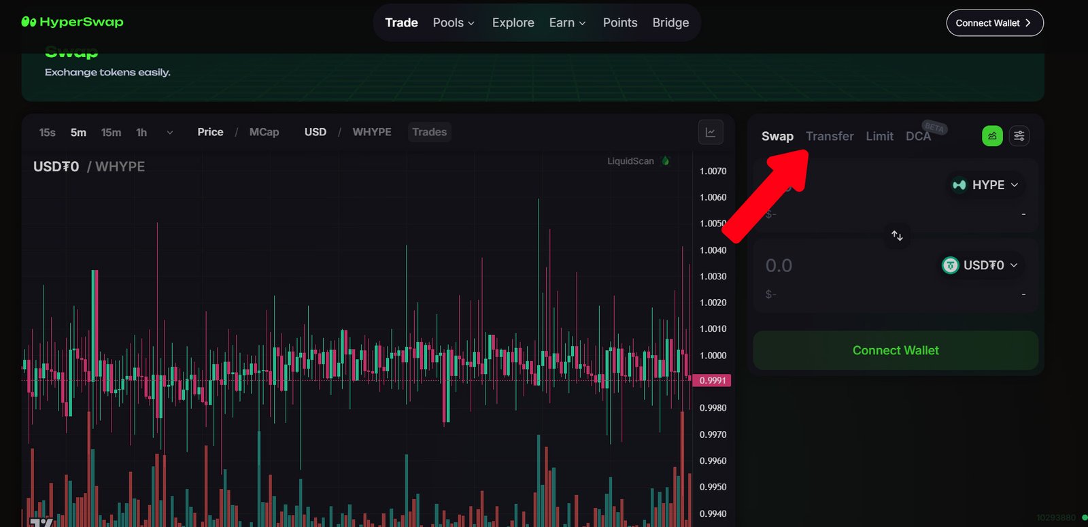Open the chart settings icon button
The height and width of the screenshot is (527, 1088).
[x=711, y=133]
